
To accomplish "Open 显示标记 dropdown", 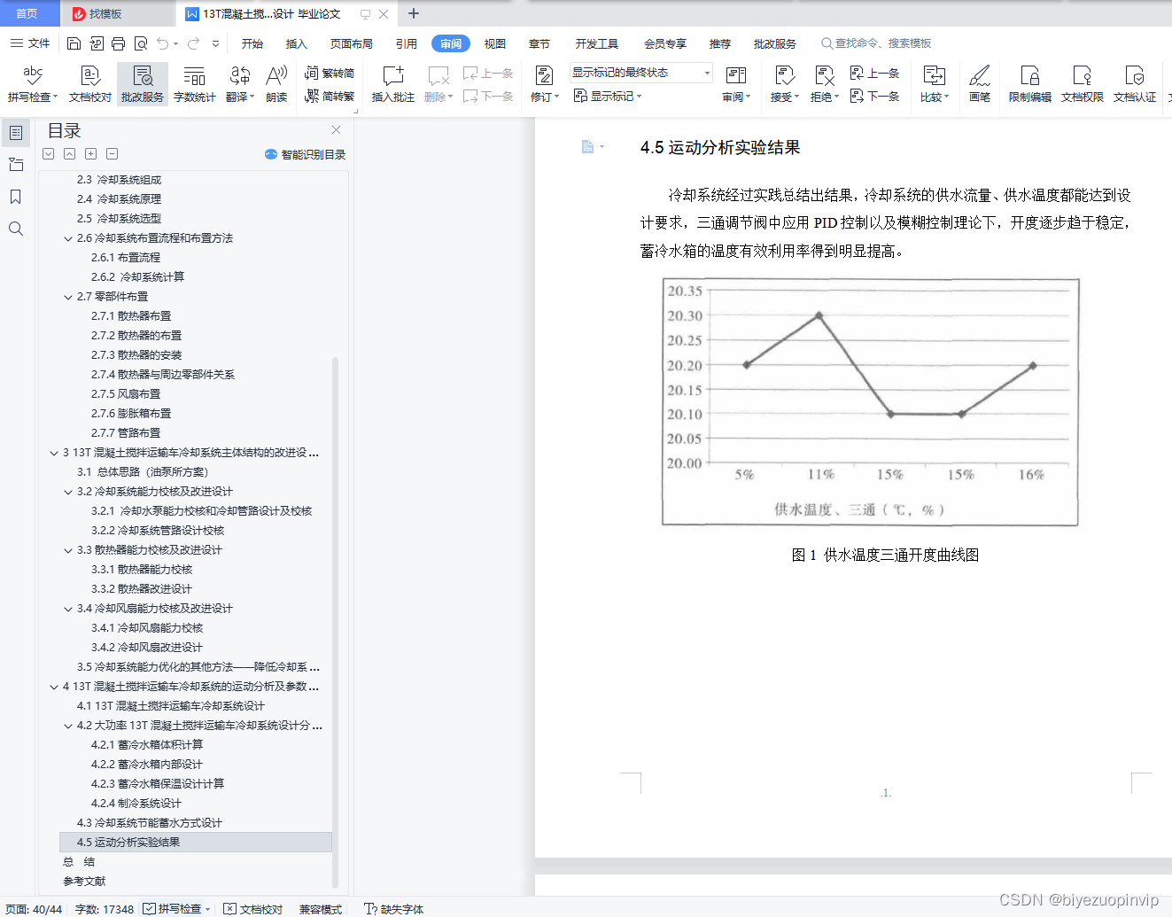I will [x=608, y=96].
